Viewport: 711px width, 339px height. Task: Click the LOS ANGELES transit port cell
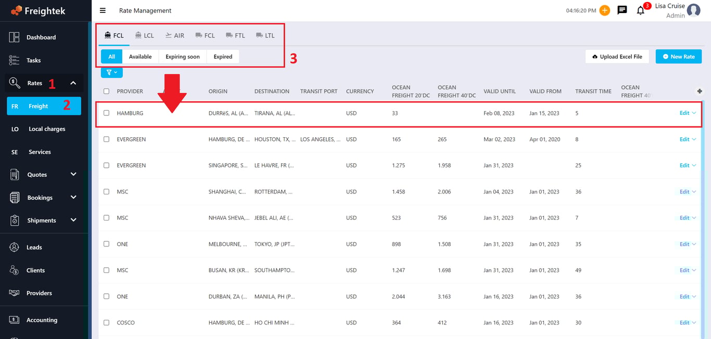click(x=321, y=139)
